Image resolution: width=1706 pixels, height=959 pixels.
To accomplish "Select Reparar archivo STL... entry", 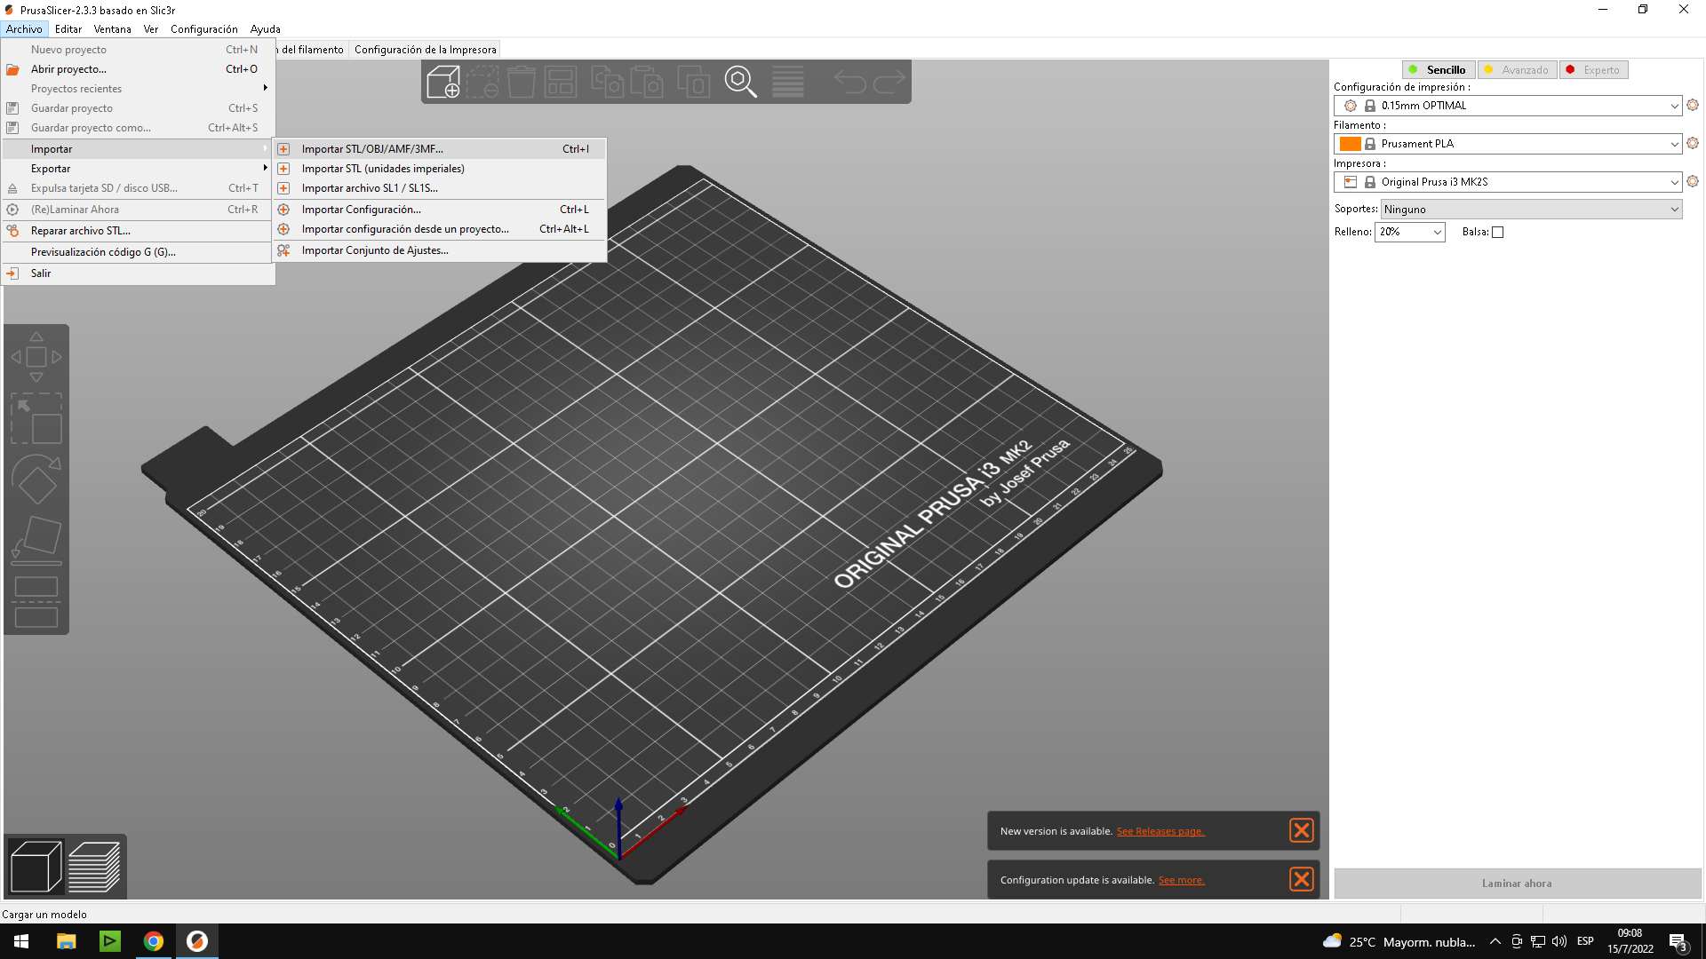I will [138, 231].
